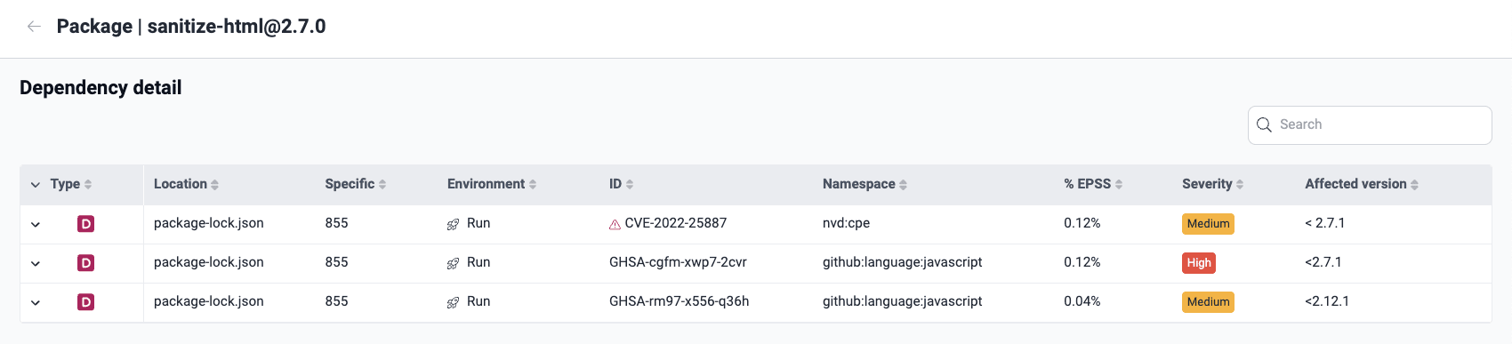1512x344 pixels.
Task: Sort table by Location column
Action: (x=186, y=184)
